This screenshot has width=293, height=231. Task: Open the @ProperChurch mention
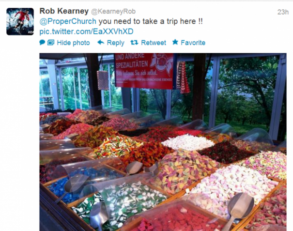(68, 21)
